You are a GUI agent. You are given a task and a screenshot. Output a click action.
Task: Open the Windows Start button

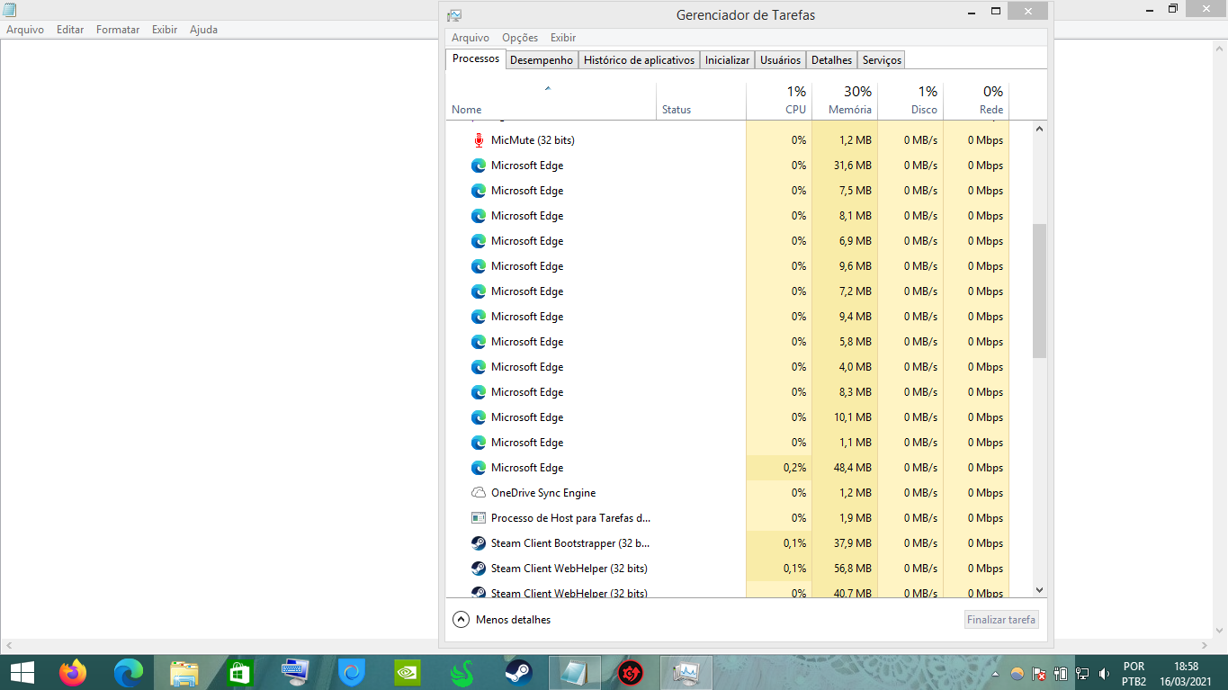tap(22, 673)
